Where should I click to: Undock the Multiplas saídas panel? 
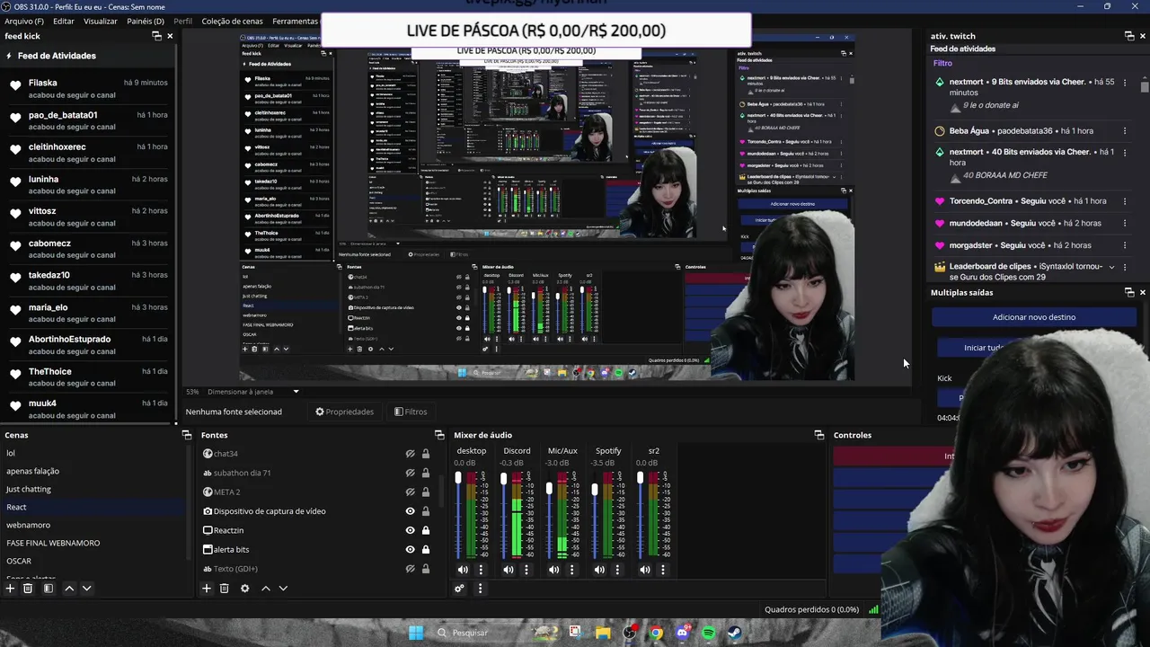tap(1129, 293)
